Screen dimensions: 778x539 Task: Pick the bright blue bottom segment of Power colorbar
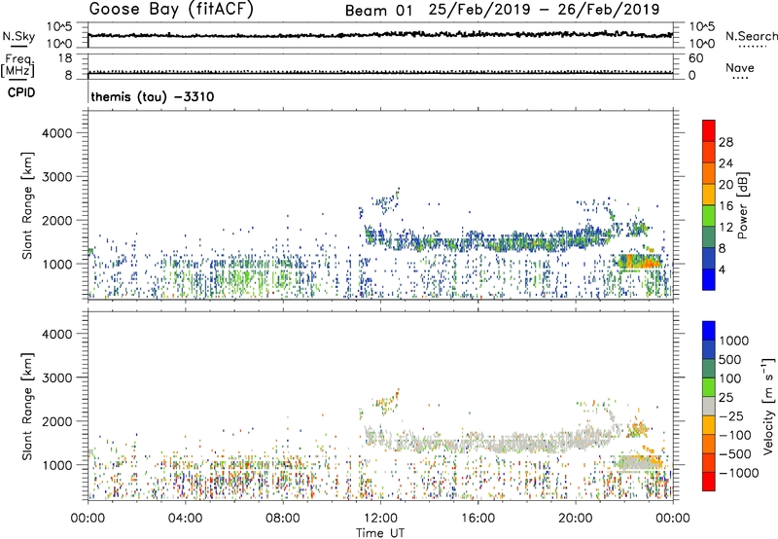tap(709, 279)
